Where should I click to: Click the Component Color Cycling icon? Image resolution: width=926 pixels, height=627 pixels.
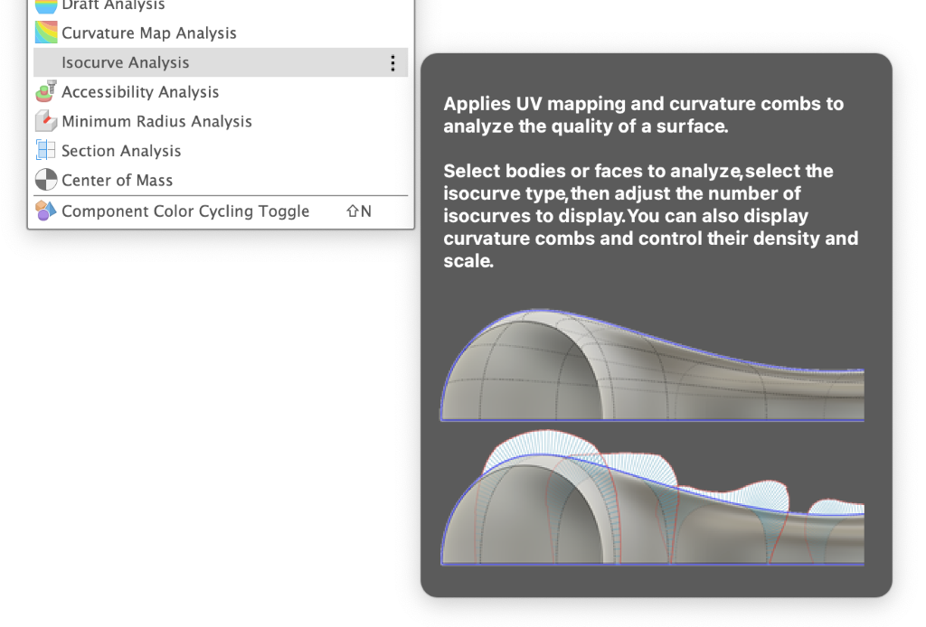(46, 211)
